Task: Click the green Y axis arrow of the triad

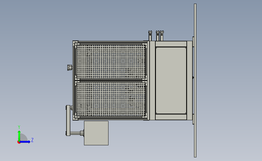Action: [x=19, y=136]
